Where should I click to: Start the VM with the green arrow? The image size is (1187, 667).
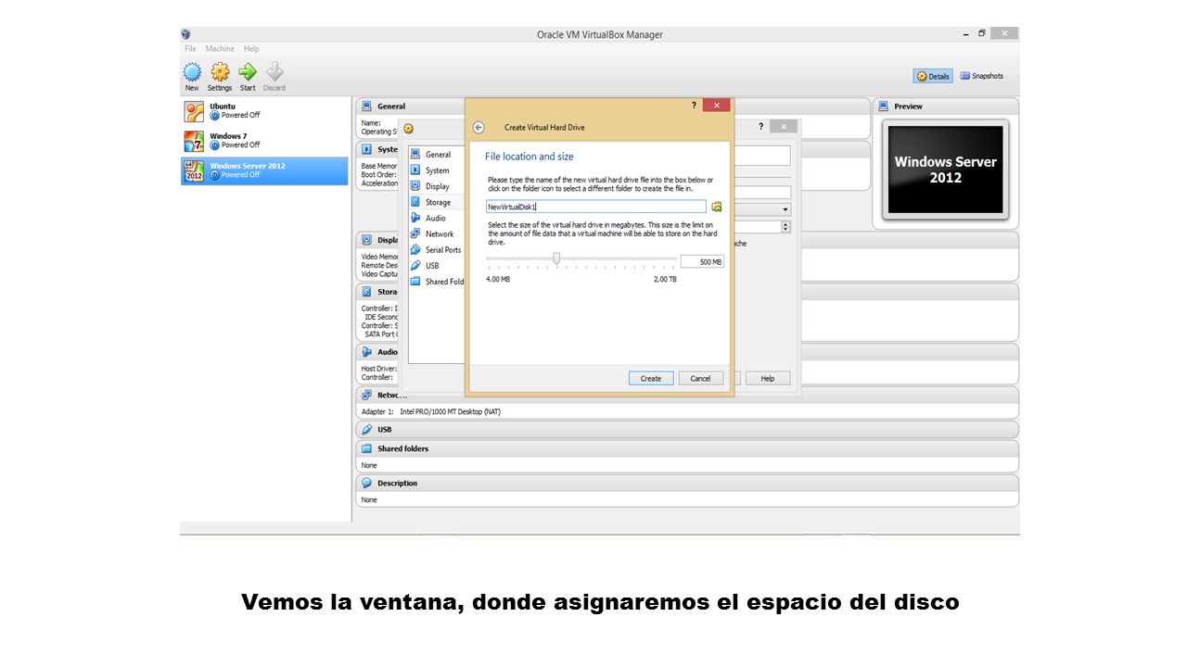click(x=248, y=72)
